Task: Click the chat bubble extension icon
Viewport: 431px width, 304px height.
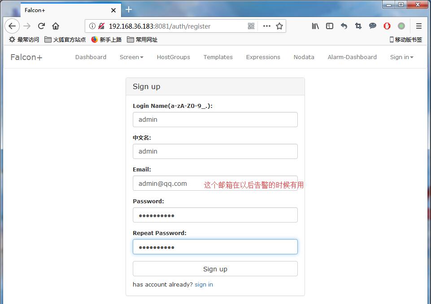Action: 373,26
